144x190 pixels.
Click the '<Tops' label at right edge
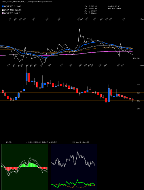141,19
